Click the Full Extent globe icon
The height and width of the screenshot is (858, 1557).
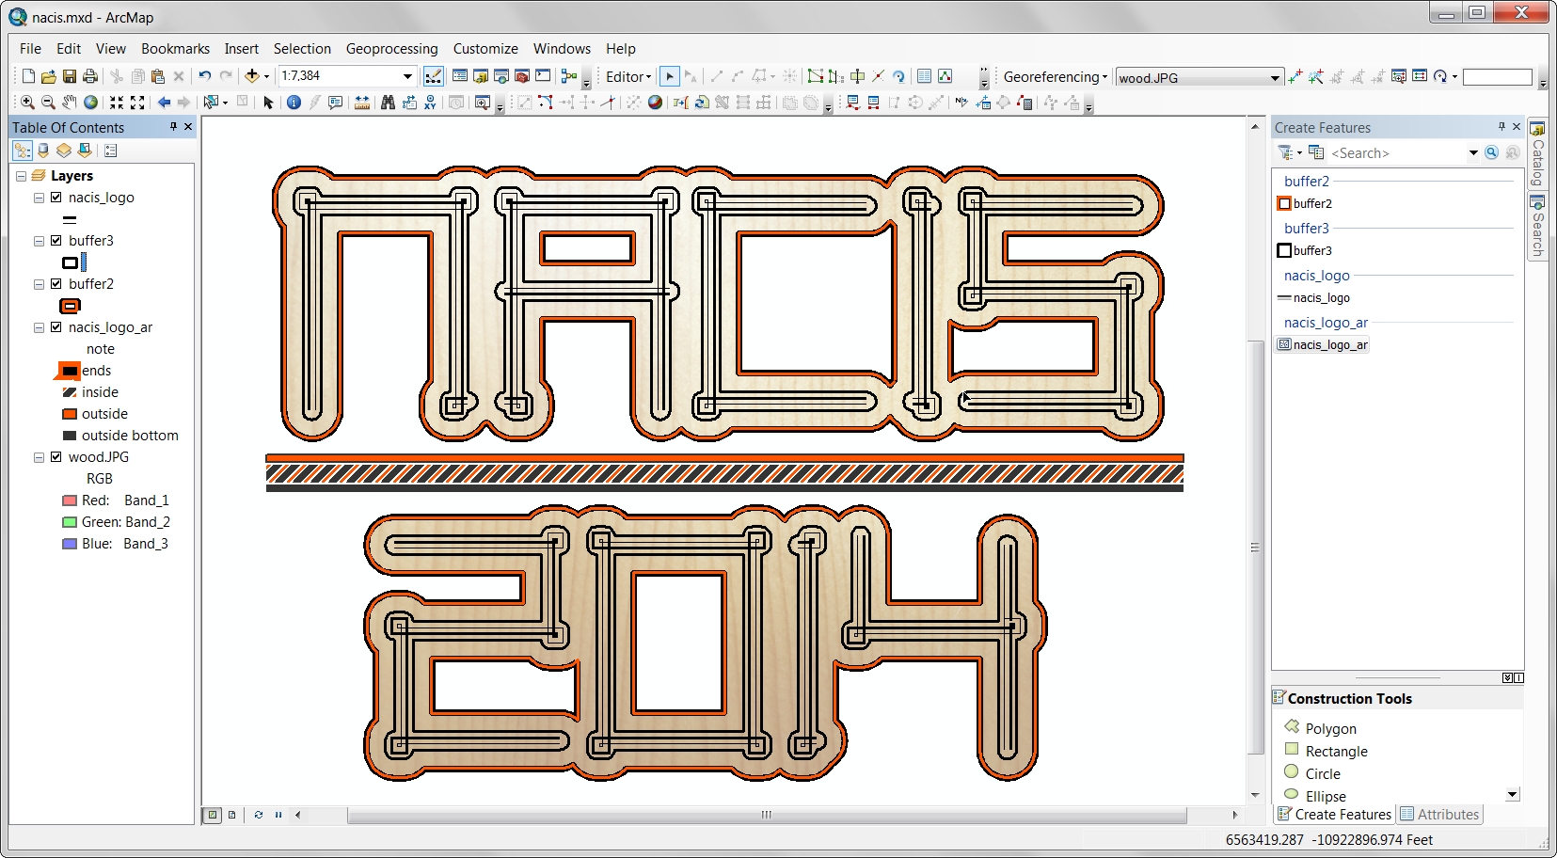[90, 102]
